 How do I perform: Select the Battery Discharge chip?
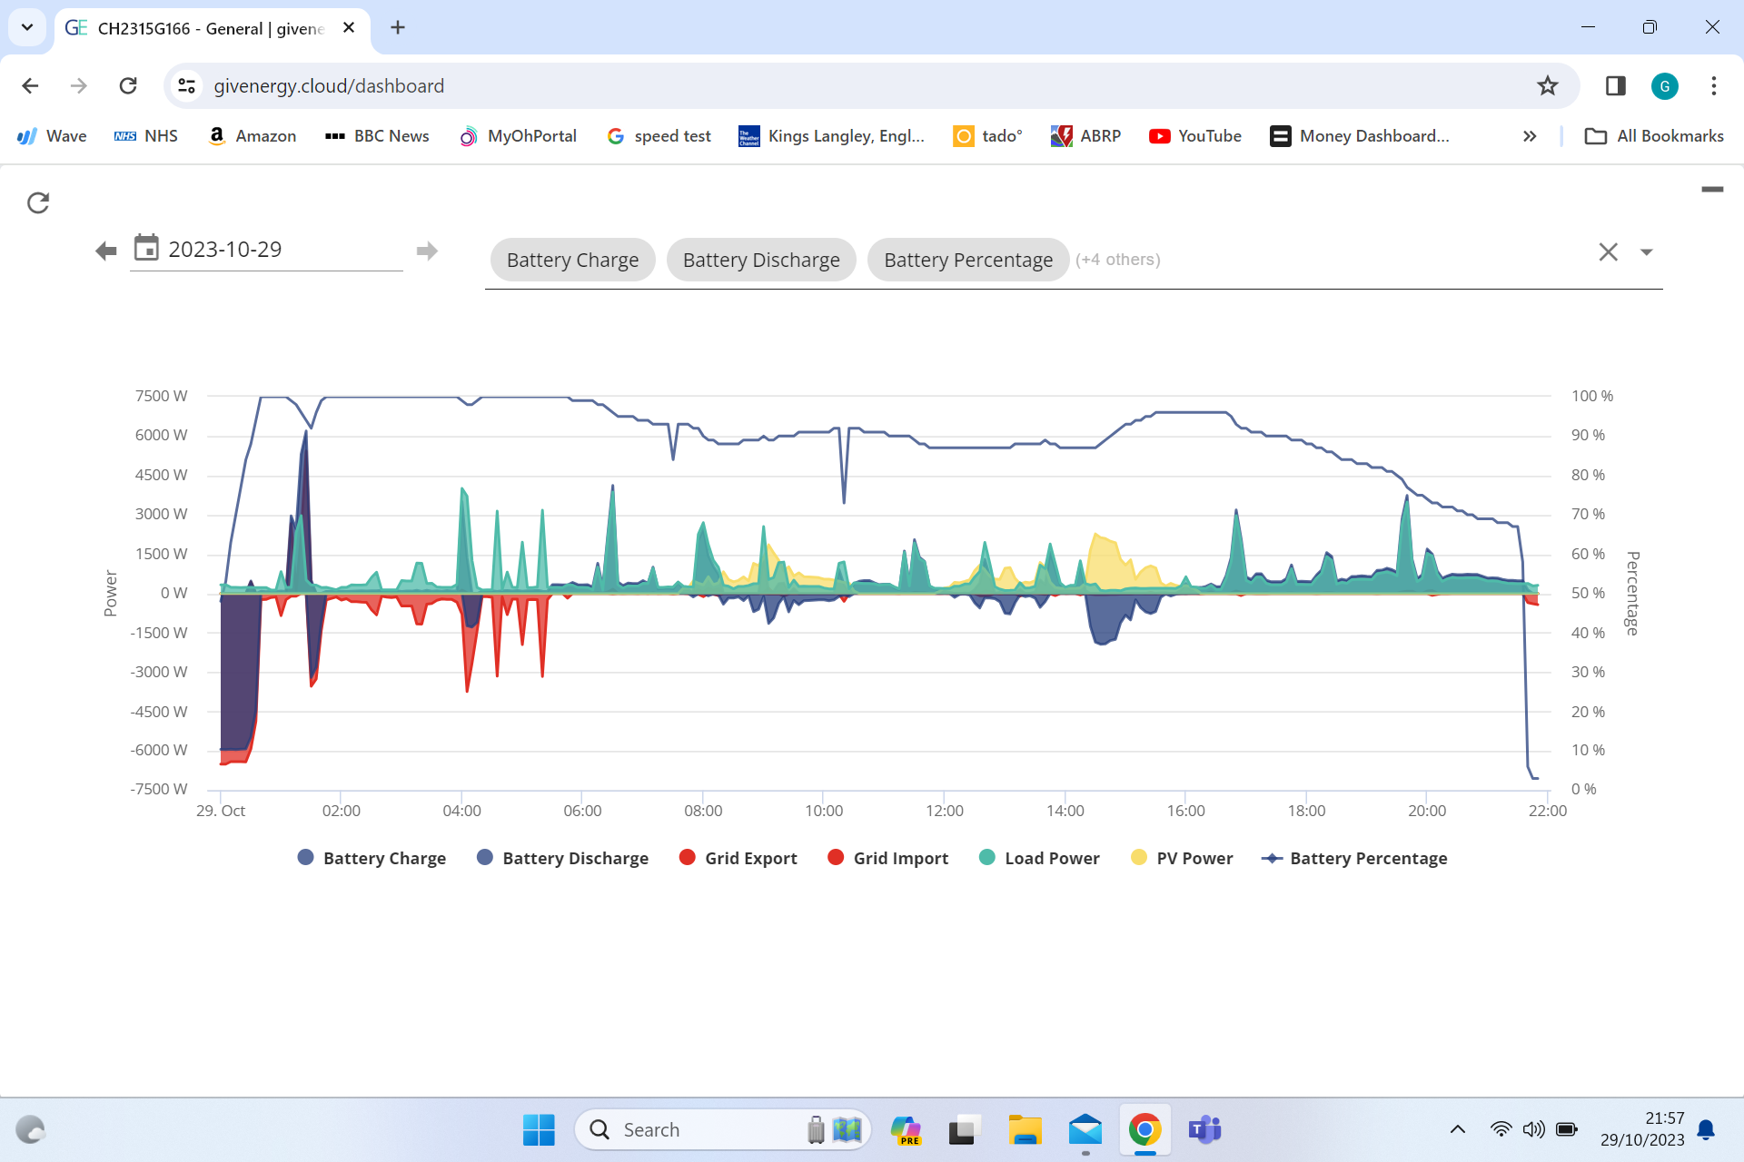761,260
